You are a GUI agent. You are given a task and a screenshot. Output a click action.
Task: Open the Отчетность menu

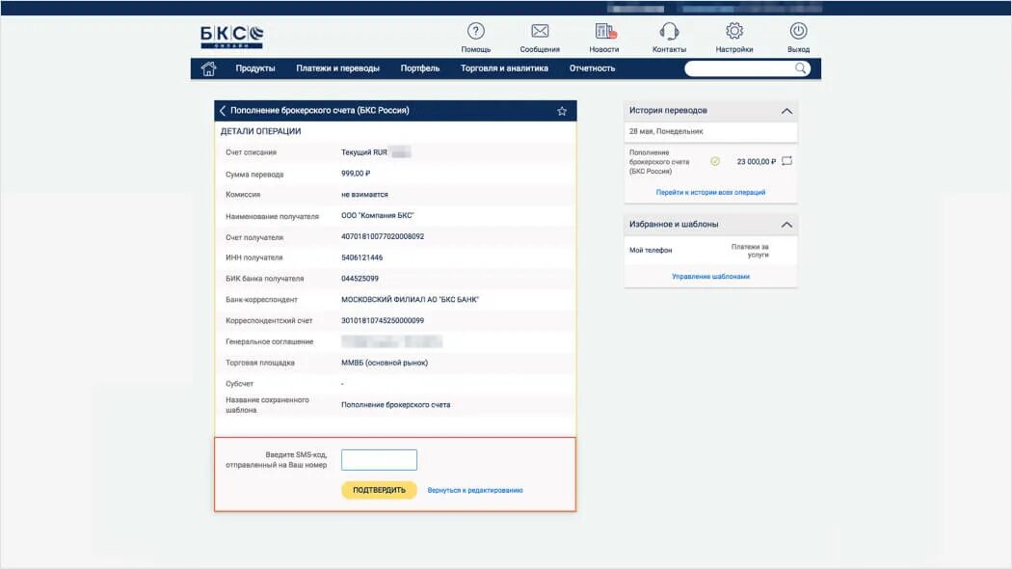(x=592, y=68)
